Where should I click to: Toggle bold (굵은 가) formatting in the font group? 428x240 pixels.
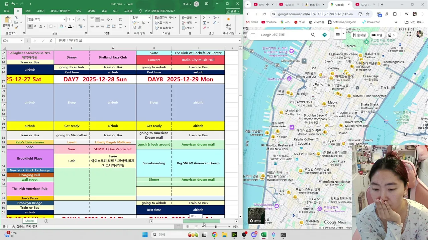coord(30,26)
